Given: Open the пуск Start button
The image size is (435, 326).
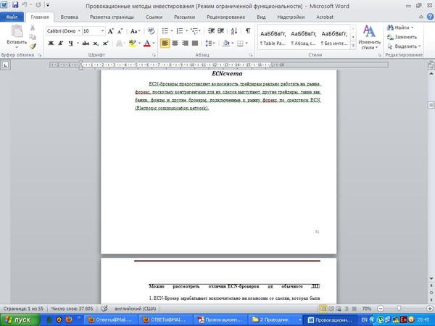Looking at the screenshot, I should point(20,320).
